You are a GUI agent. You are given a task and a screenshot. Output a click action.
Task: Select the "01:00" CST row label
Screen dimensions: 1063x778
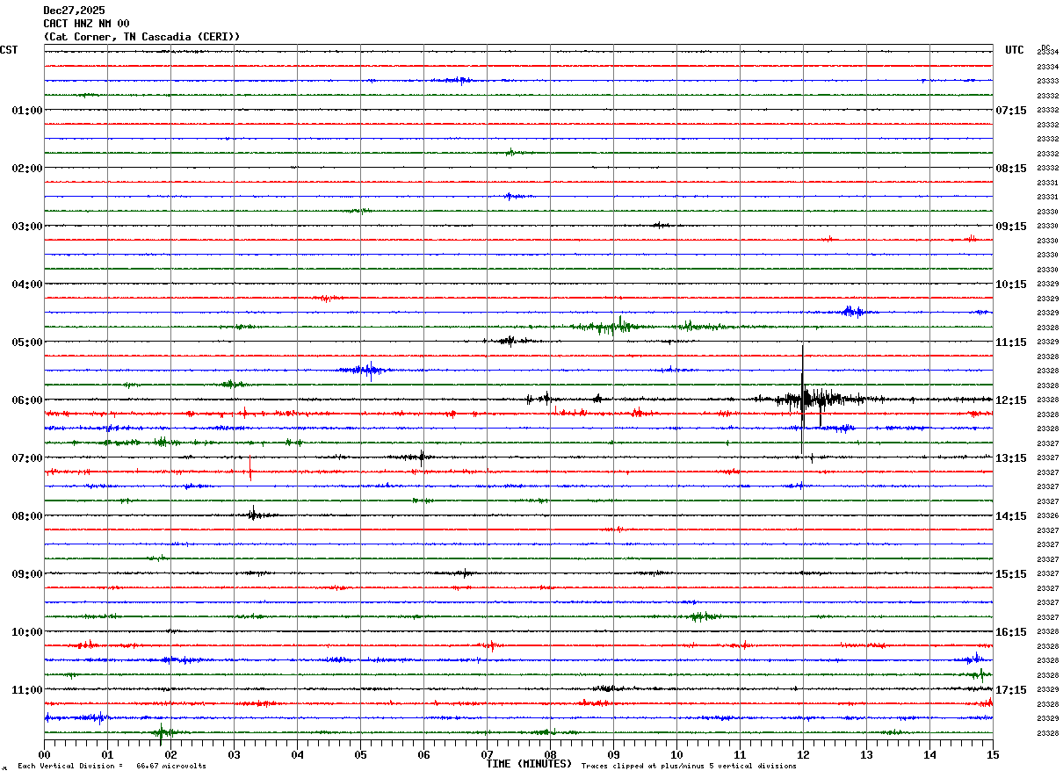[x=27, y=111]
